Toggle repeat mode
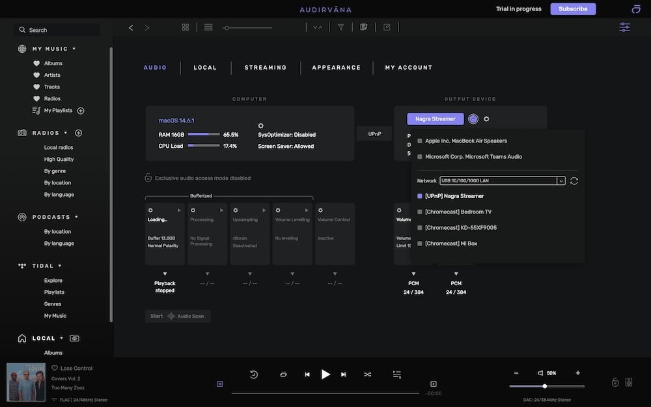This screenshot has width=651, height=407. click(284, 374)
